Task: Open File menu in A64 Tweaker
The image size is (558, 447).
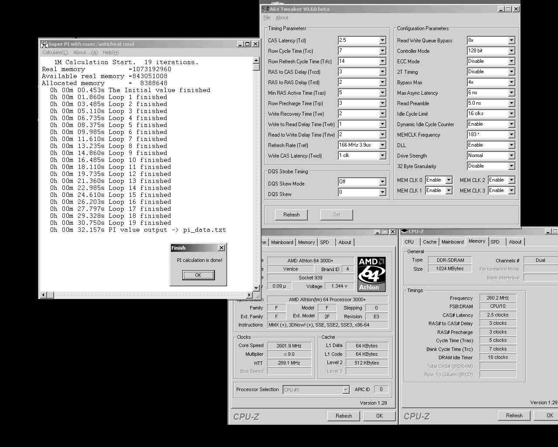Action: [267, 17]
